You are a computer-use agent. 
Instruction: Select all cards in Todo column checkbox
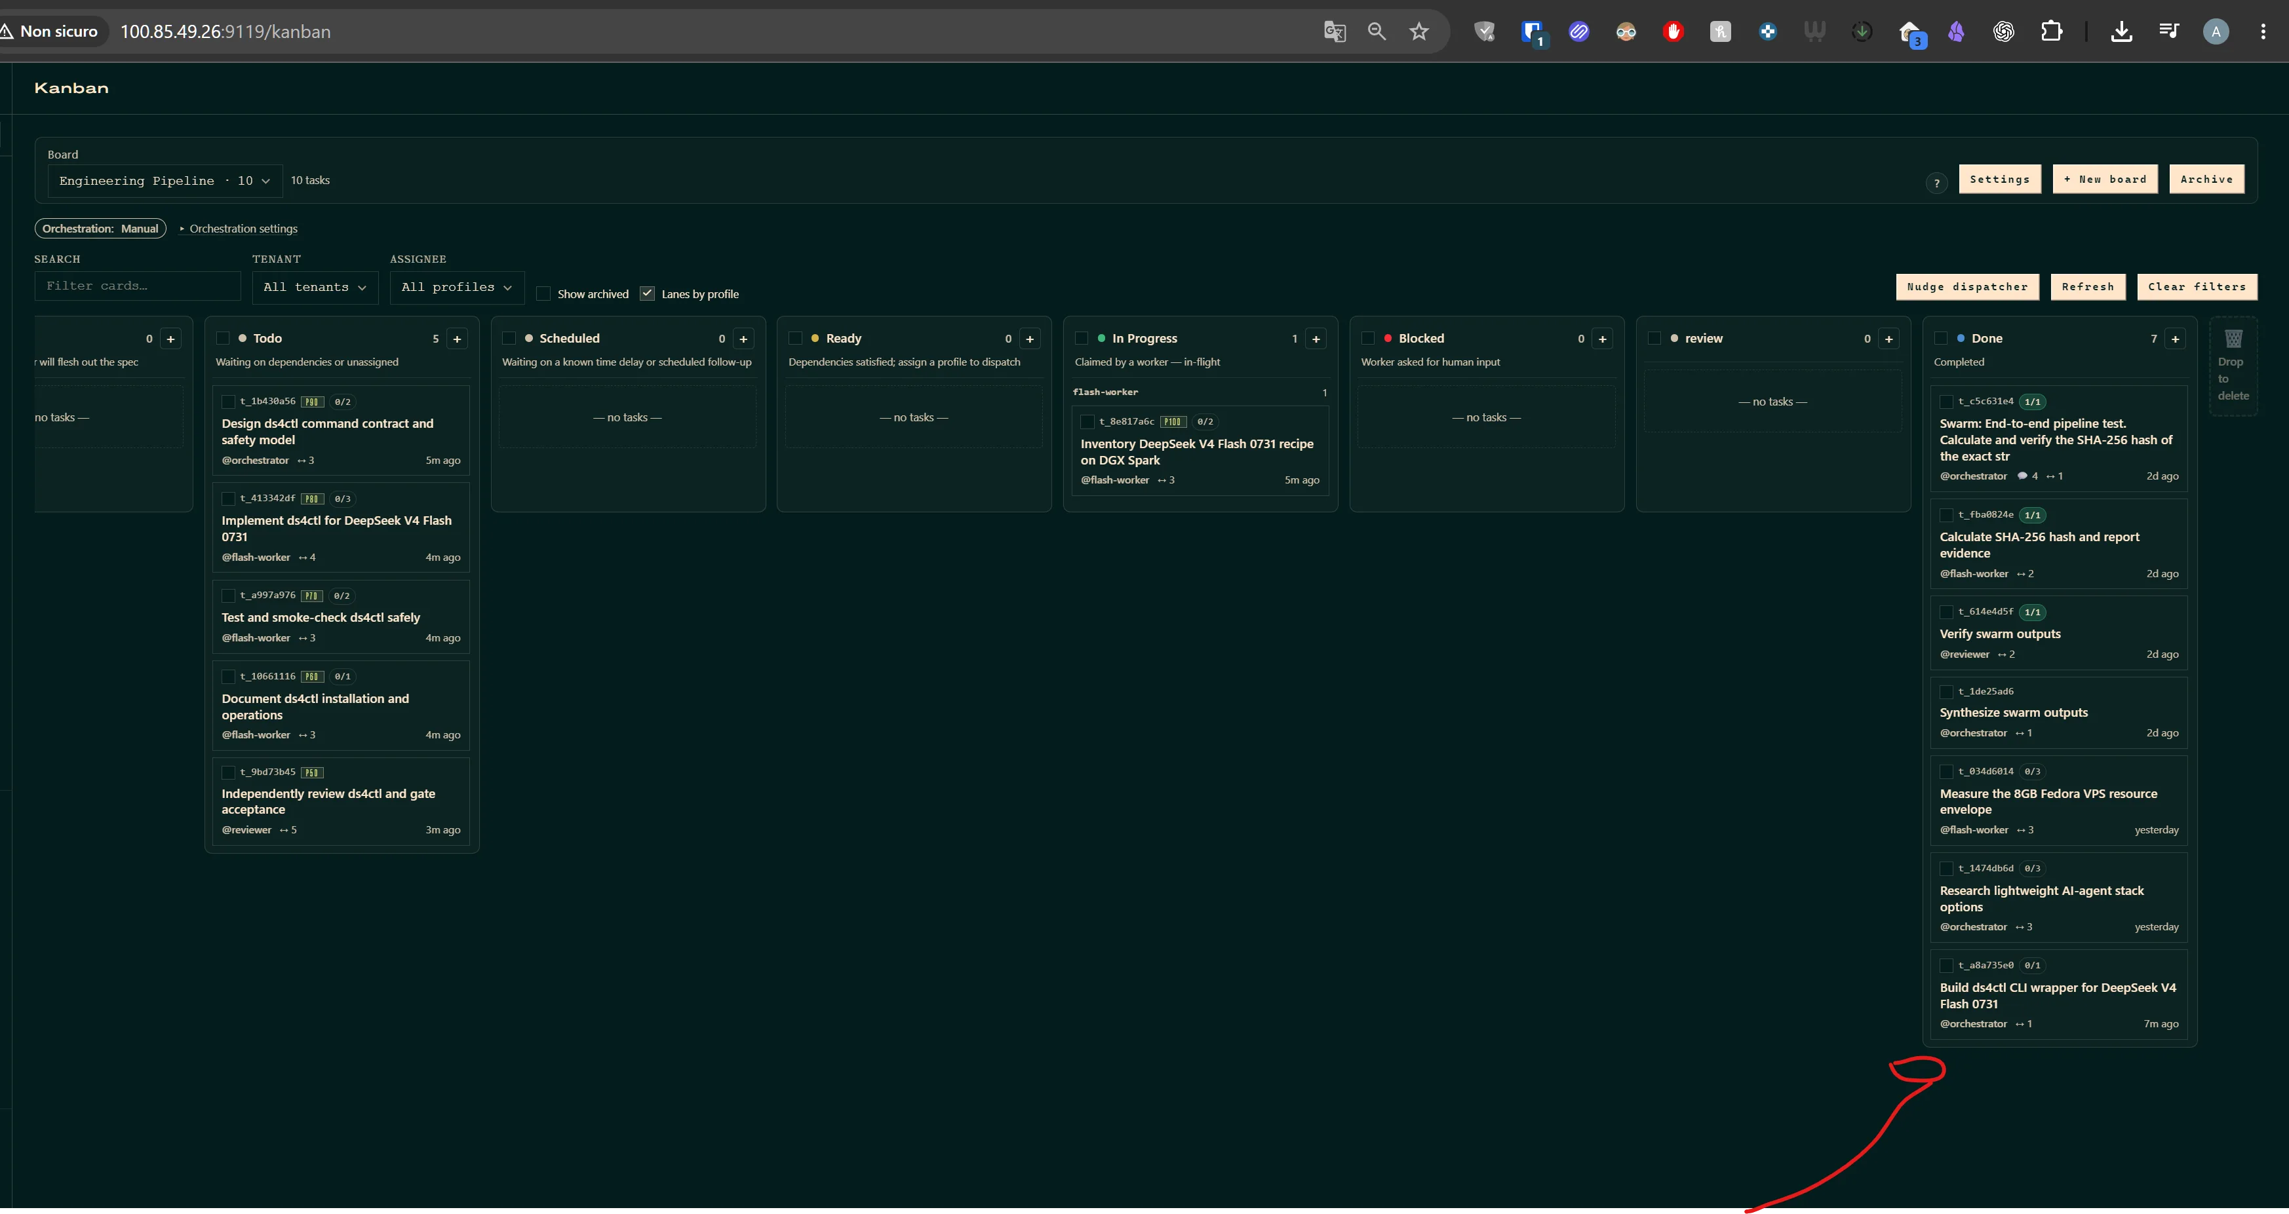point(223,338)
